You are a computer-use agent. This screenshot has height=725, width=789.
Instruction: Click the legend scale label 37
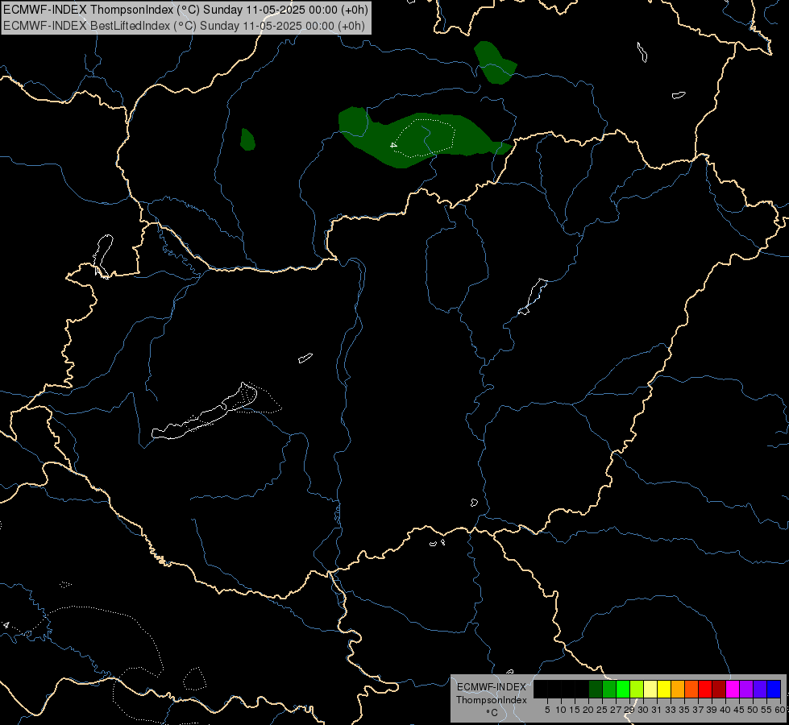(x=699, y=710)
